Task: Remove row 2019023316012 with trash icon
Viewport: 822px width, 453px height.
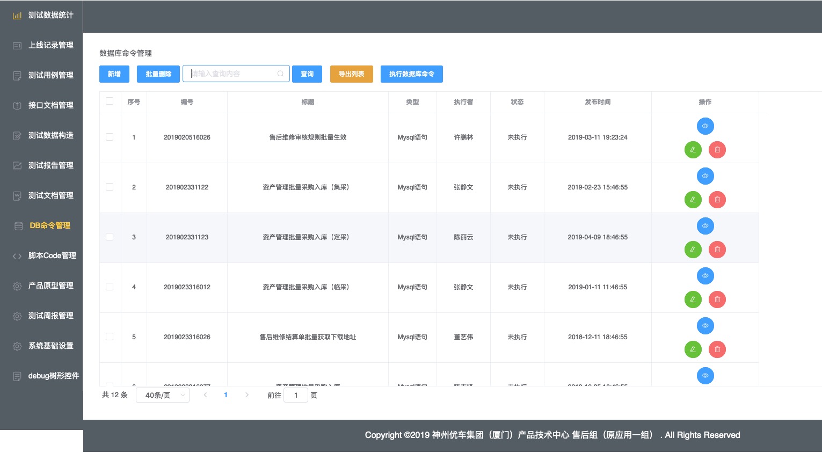Action: click(x=717, y=299)
